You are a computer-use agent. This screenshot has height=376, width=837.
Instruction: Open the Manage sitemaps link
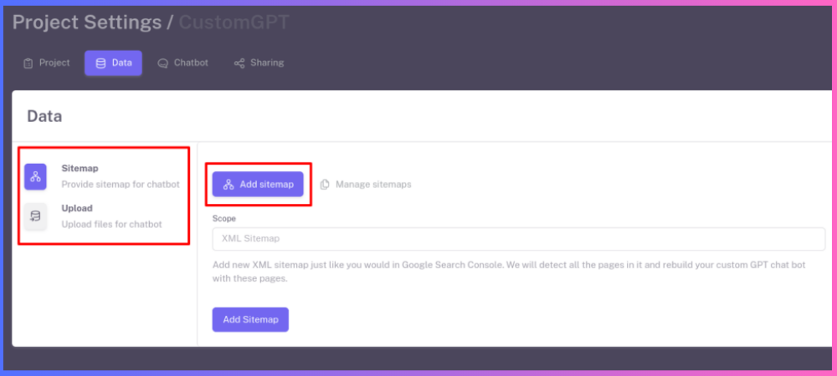coord(373,185)
